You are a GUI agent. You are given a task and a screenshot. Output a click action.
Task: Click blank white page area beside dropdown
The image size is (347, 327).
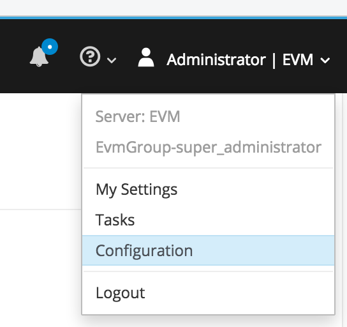click(x=40, y=151)
